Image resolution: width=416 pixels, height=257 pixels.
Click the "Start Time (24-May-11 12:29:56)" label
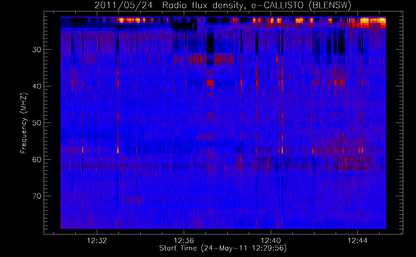pos(223,248)
